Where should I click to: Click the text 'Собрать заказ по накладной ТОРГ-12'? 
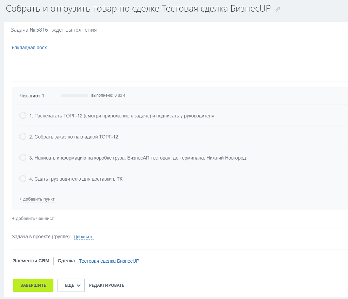pyautogui.click(x=73, y=137)
